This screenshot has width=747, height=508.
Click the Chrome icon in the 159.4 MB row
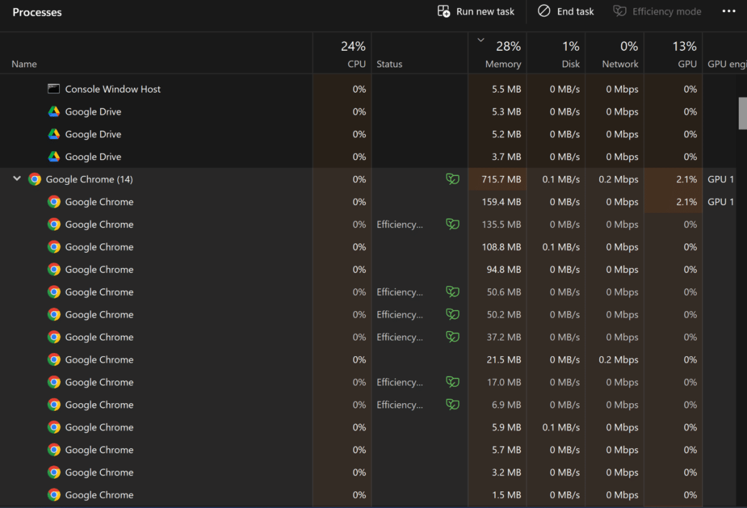pyautogui.click(x=54, y=201)
